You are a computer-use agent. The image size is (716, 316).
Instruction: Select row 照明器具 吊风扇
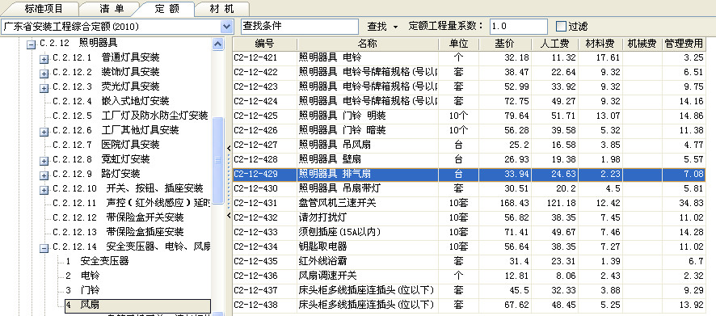[x=469, y=145]
